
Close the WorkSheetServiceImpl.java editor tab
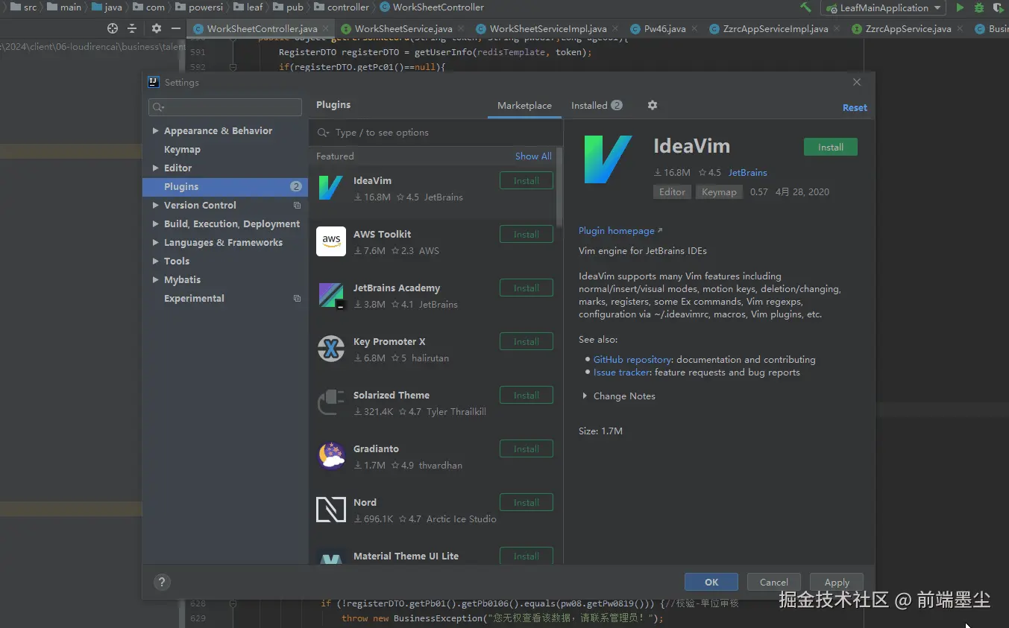pyautogui.click(x=615, y=29)
